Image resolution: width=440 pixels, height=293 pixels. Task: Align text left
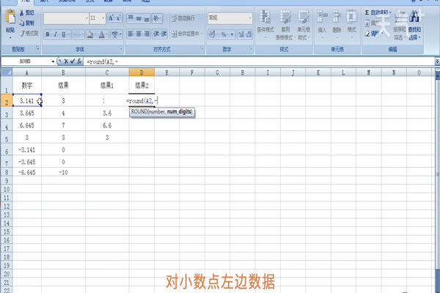pyautogui.click(x=131, y=34)
